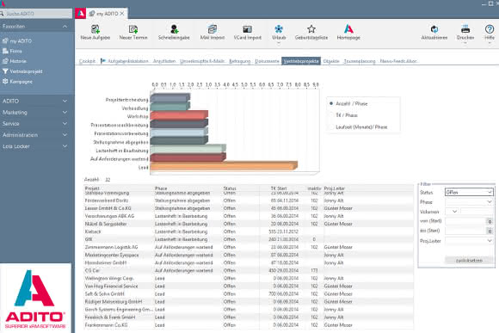Open Historie from the sidebar
Screen dimensions: 499x333
tap(15, 61)
